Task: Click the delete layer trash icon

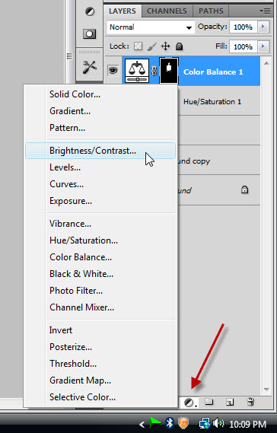Action: coord(250,402)
